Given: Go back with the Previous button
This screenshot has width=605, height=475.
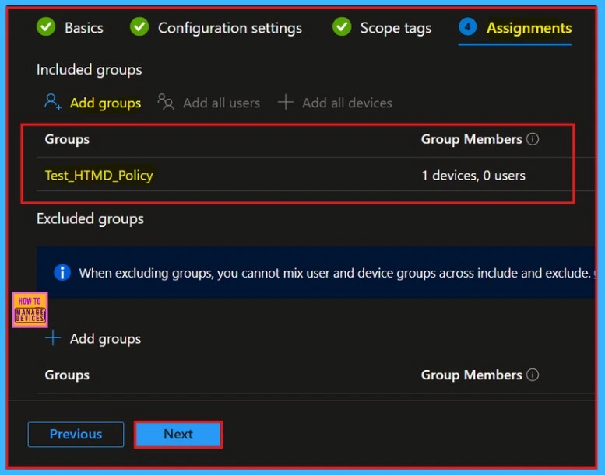Looking at the screenshot, I should pos(76,434).
